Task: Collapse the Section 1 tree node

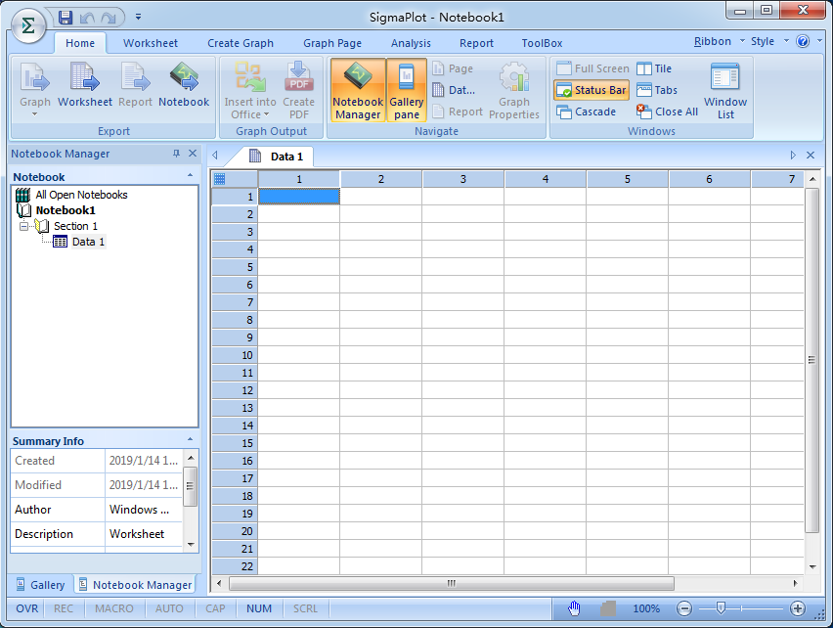Action: 24,226
